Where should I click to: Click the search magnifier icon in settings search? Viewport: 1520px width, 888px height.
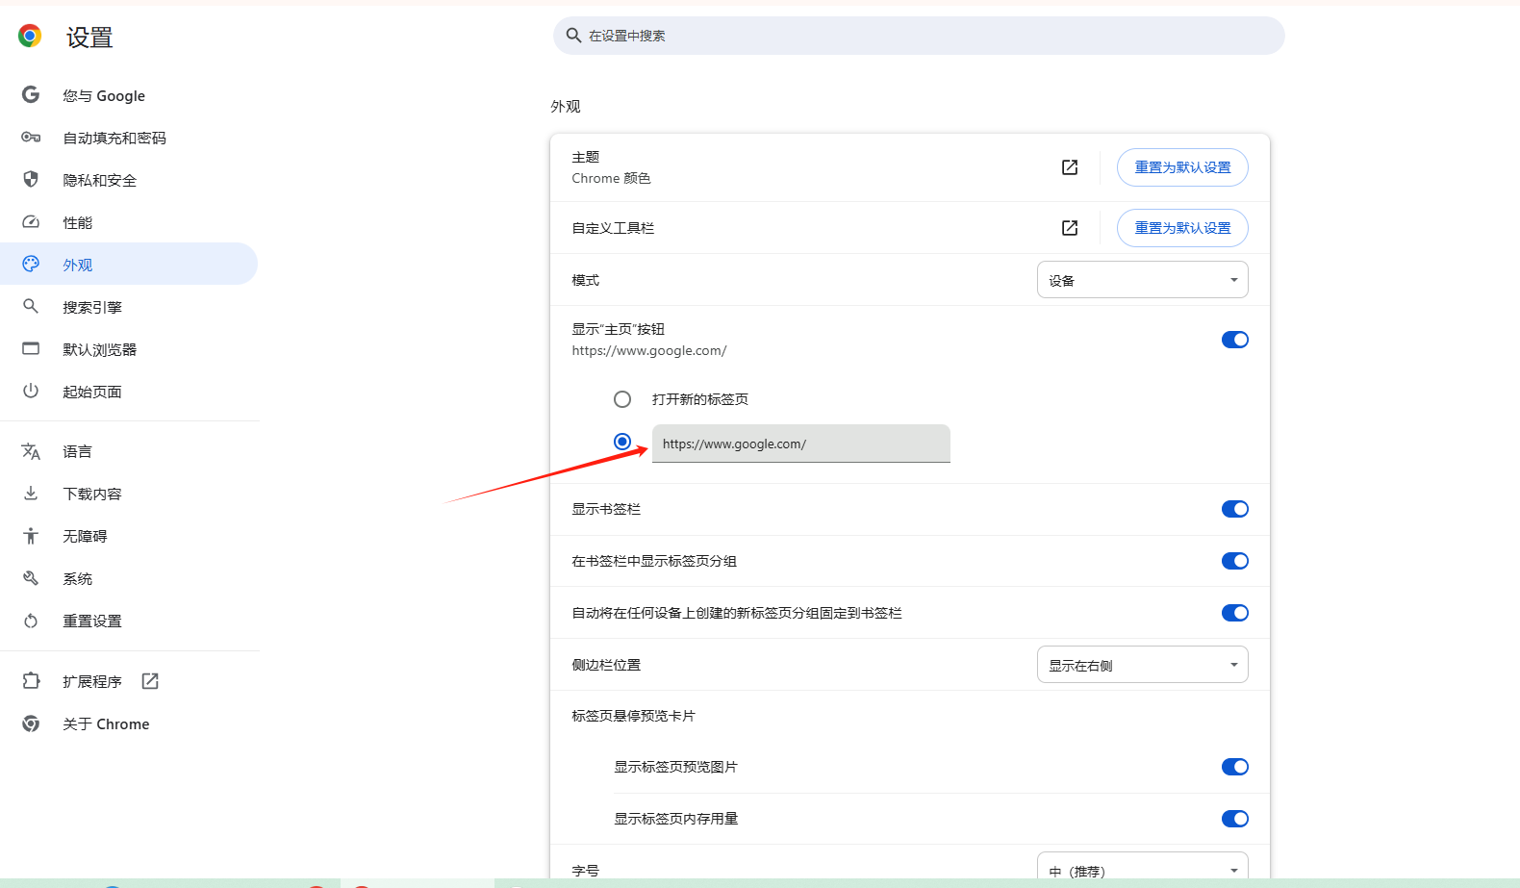click(x=573, y=36)
